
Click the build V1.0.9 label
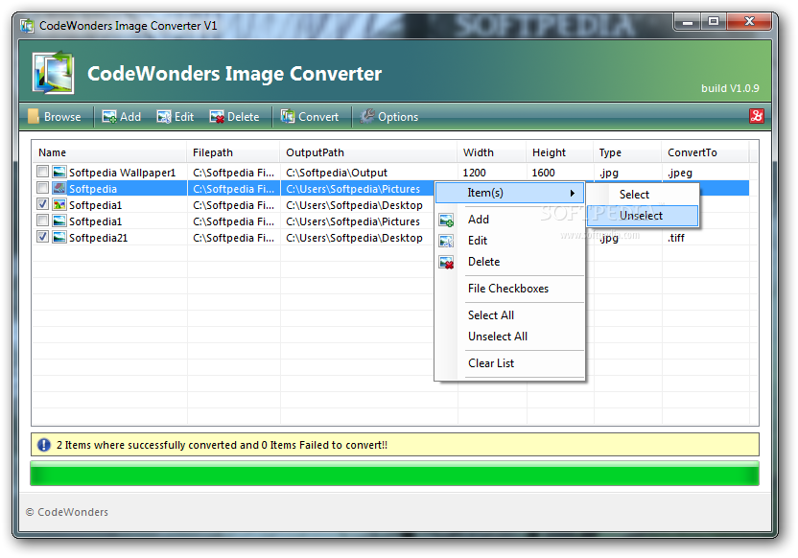tap(730, 88)
